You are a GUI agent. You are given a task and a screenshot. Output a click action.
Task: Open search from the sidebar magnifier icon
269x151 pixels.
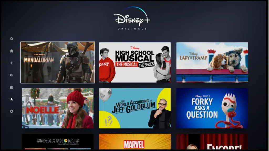[x=12, y=39]
